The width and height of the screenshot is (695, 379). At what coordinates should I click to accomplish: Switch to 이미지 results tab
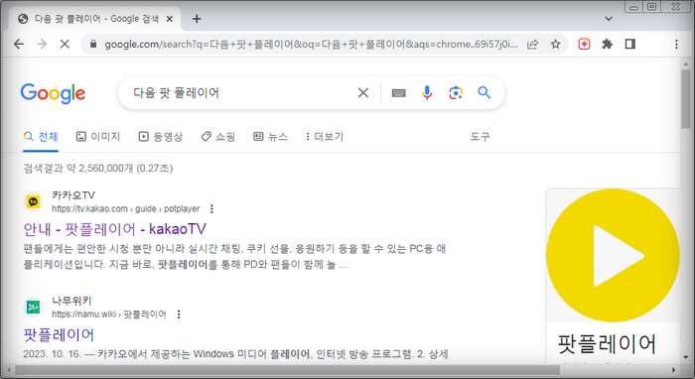coord(98,136)
